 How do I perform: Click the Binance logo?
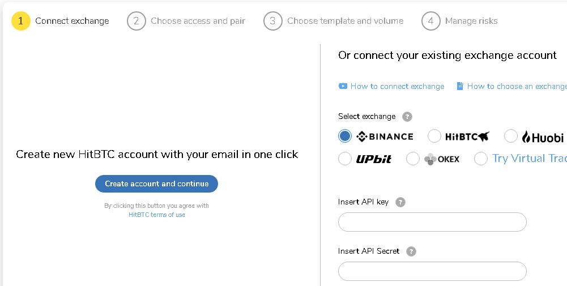click(x=385, y=136)
